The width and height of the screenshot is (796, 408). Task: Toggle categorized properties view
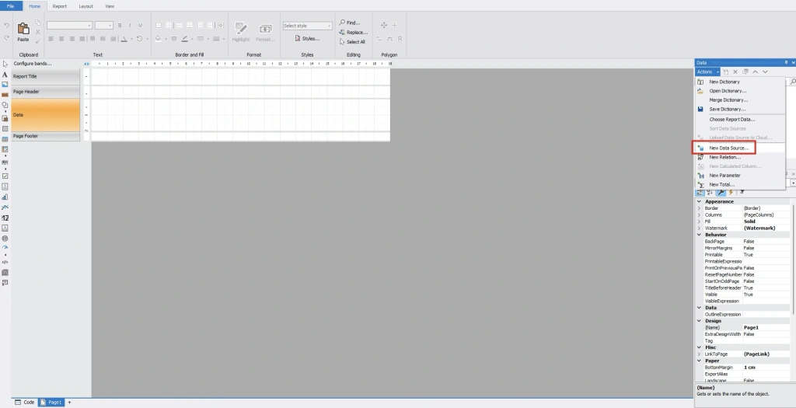coord(700,192)
